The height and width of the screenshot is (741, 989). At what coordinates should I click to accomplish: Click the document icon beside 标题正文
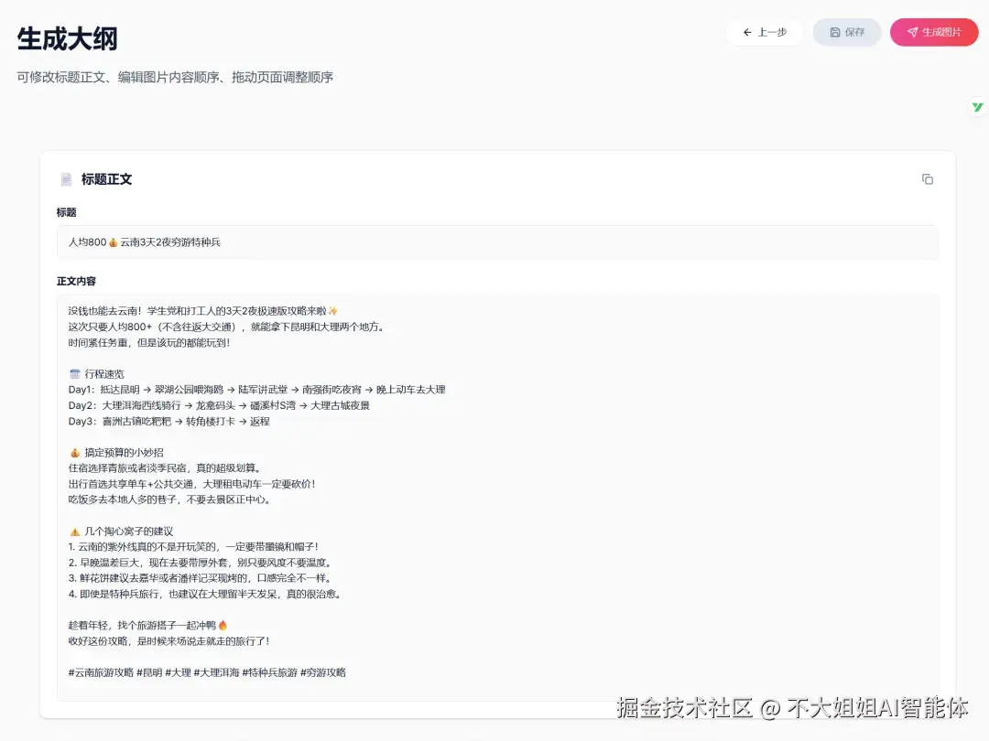click(66, 179)
